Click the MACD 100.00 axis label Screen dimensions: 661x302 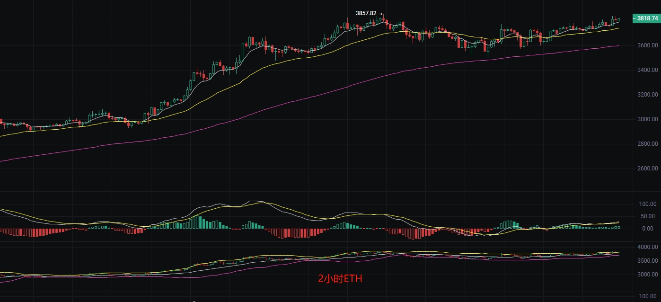[x=647, y=204]
